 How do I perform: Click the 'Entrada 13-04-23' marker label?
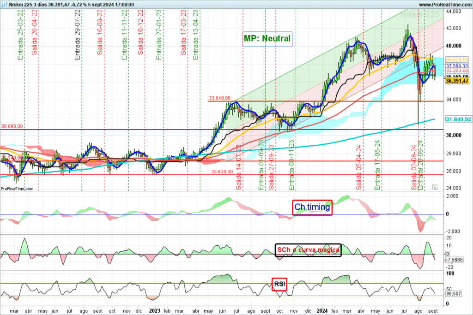click(195, 35)
